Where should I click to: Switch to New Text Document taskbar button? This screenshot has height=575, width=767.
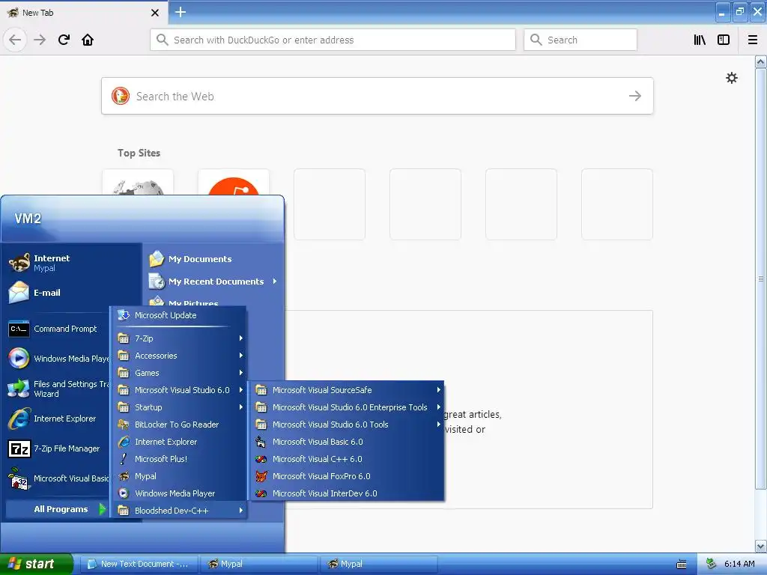coord(139,564)
